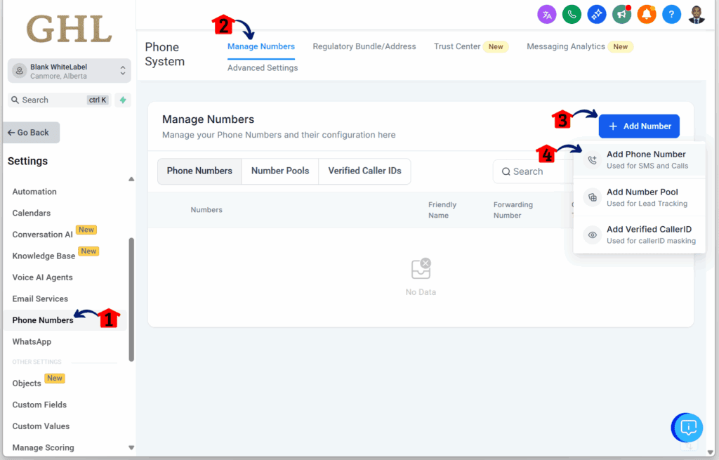
Task: Select the Number Pools sub-tab
Action: (280, 171)
